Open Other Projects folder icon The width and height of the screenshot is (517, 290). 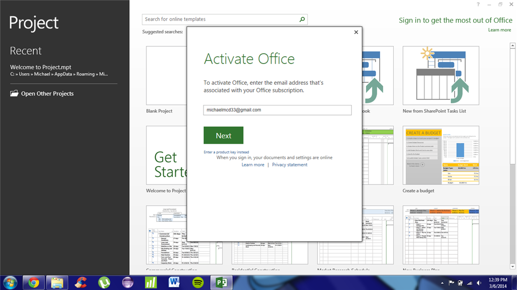pos(14,93)
